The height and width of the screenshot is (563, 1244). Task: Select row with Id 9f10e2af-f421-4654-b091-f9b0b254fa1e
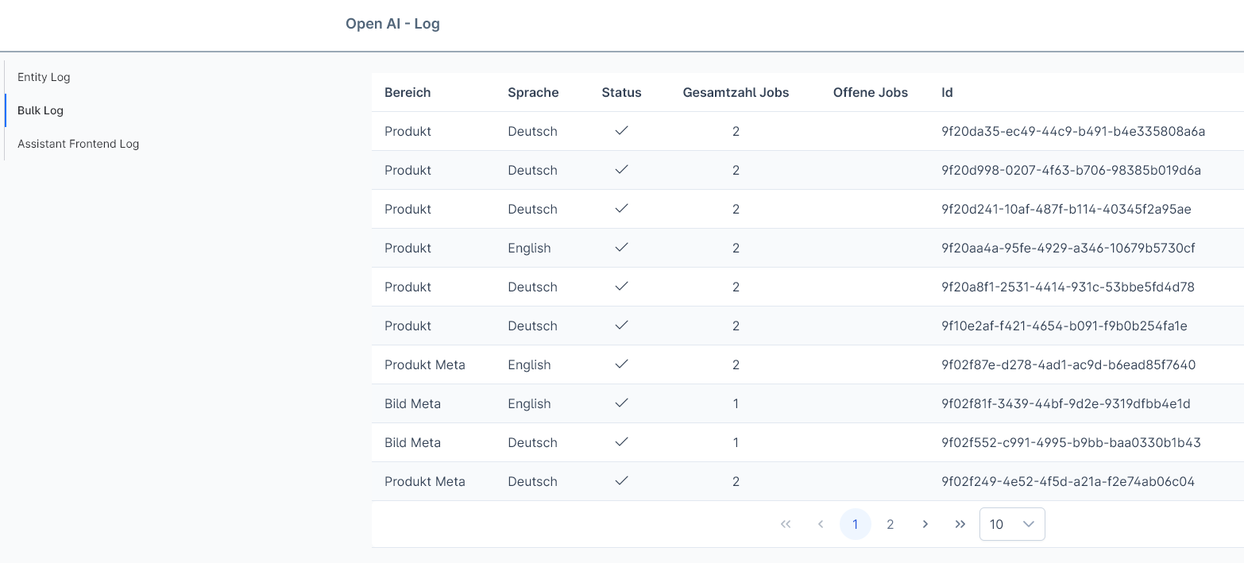pos(808,326)
